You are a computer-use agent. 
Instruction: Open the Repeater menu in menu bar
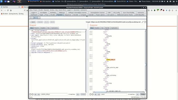pos(46,10)
